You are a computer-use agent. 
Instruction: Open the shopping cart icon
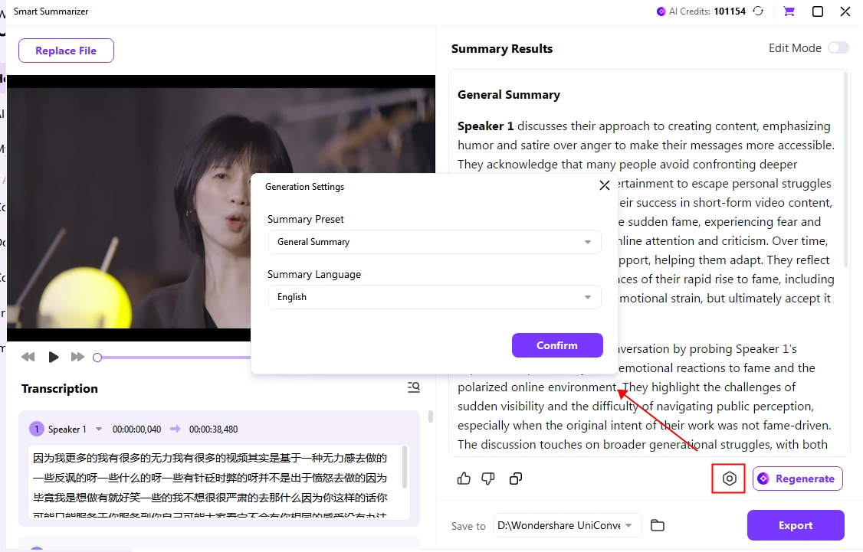coord(789,11)
